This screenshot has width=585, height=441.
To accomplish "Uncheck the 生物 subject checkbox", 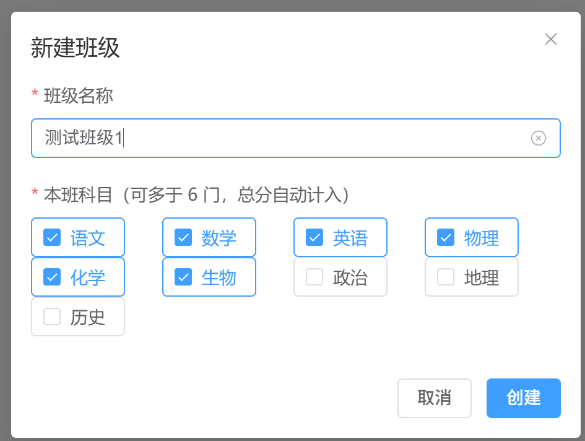I will point(183,277).
